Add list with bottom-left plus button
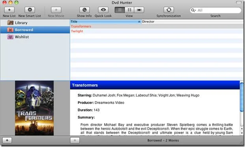This screenshot has width=245, height=147. [x=7, y=140]
